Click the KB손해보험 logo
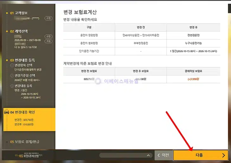Viewport: 231px width, 163px height. click(x=28, y=155)
